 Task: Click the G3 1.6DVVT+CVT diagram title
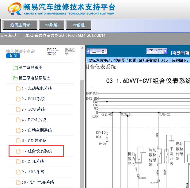148,81
